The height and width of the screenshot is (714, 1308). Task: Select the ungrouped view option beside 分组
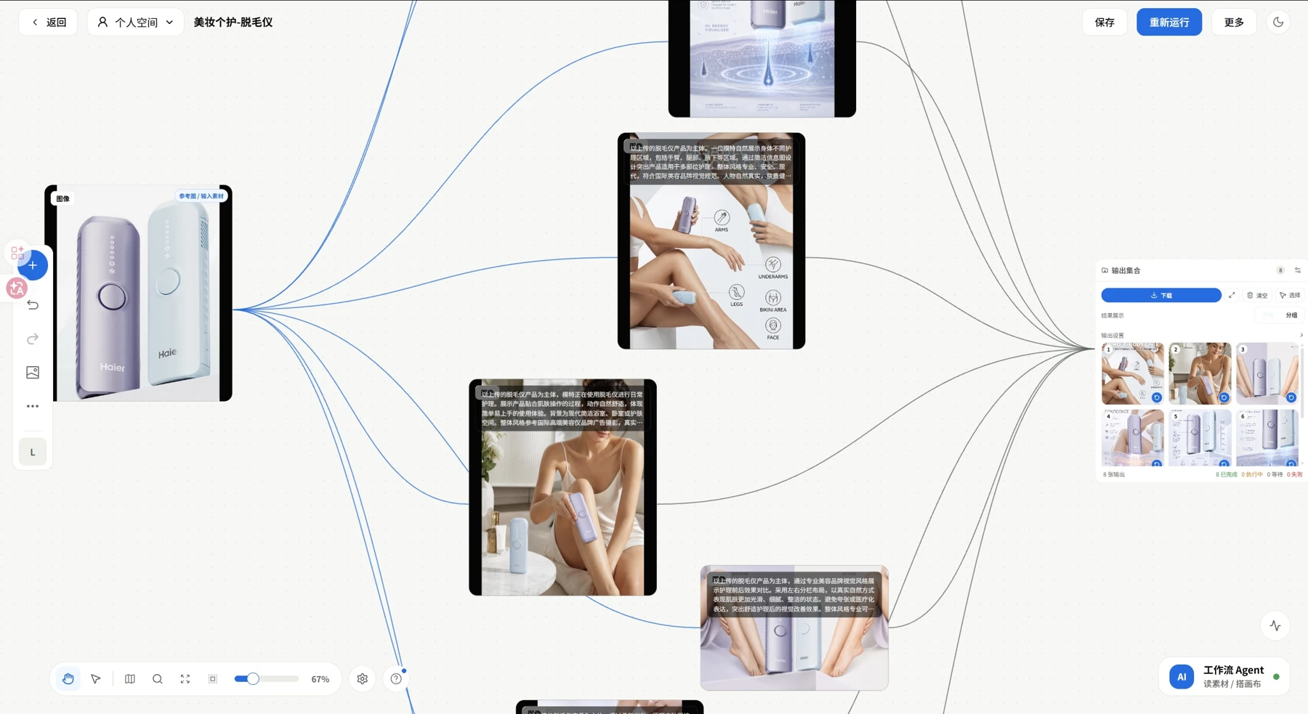pyautogui.click(x=1268, y=315)
